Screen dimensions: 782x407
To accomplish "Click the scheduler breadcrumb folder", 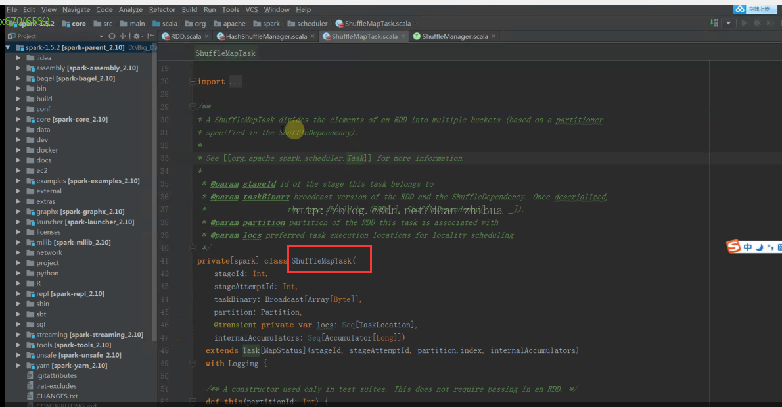I will (x=308, y=24).
